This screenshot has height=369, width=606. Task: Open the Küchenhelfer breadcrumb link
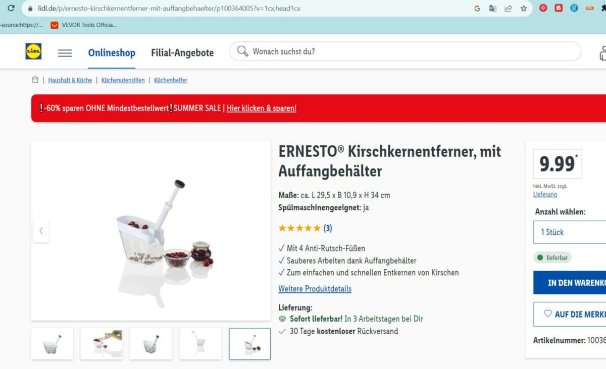tap(171, 80)
